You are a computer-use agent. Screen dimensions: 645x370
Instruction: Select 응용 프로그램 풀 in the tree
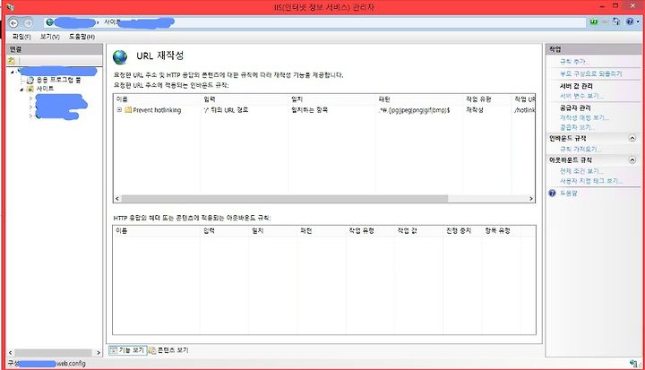(x=58, y=81)
